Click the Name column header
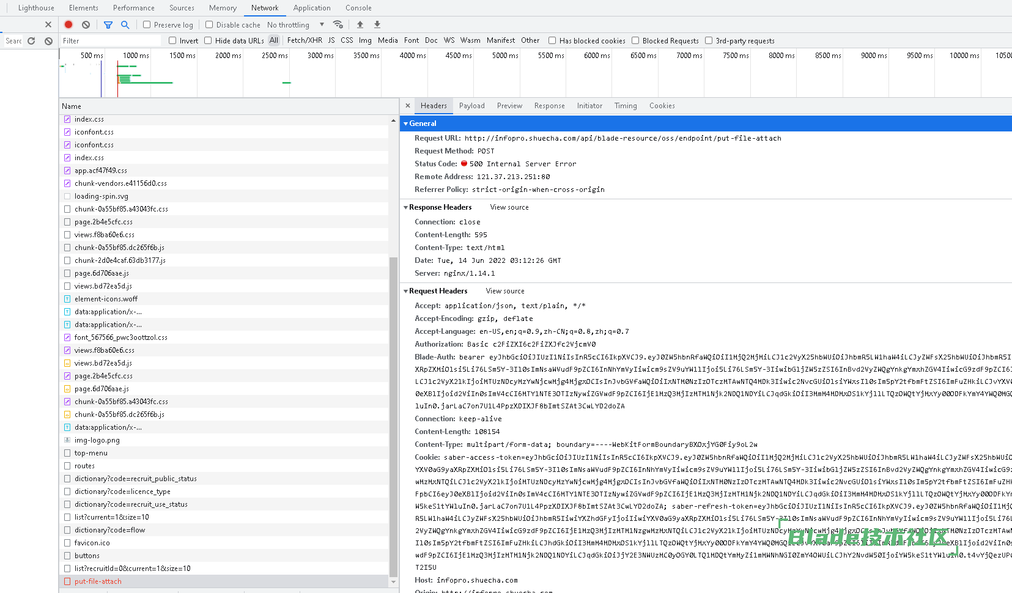This screenshot has width=1012, height=593. point(72,106)
